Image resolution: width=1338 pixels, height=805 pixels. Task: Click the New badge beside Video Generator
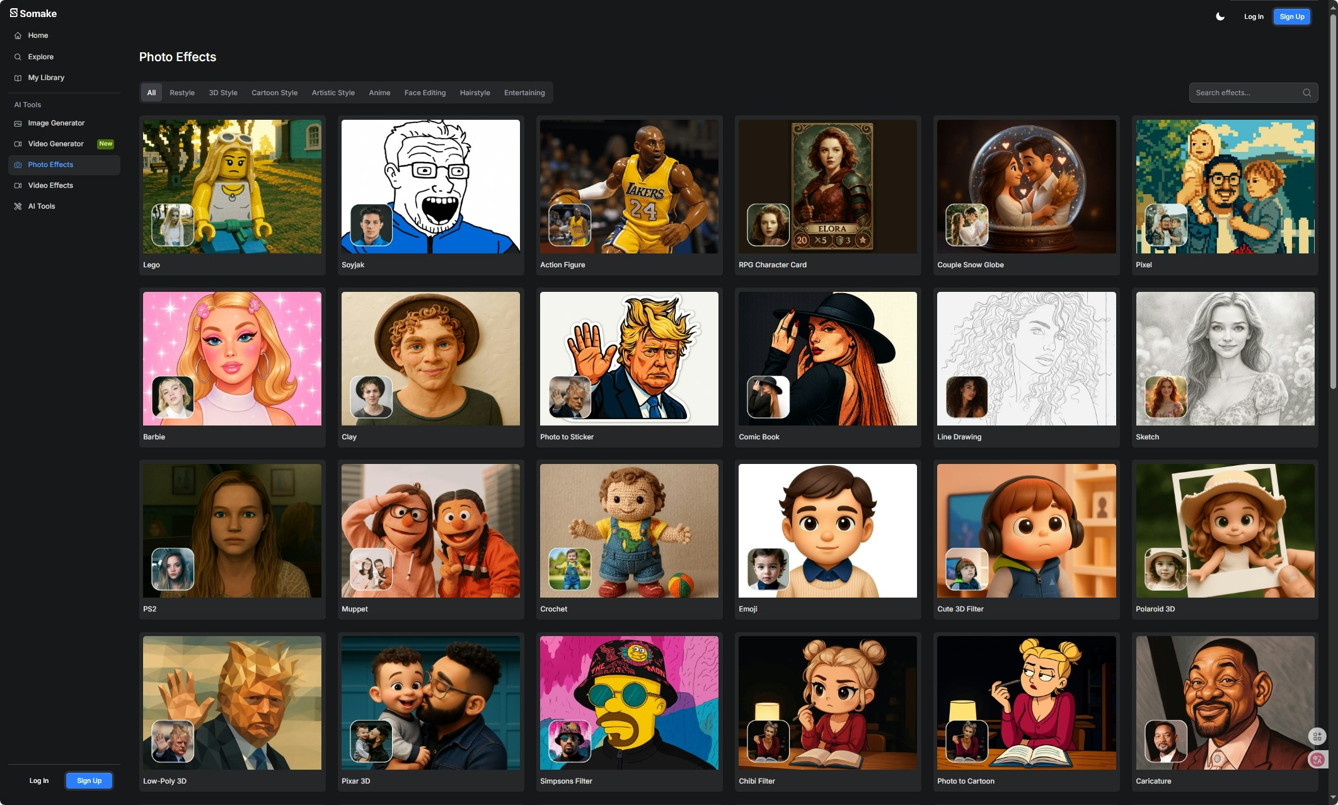(106, 144)
